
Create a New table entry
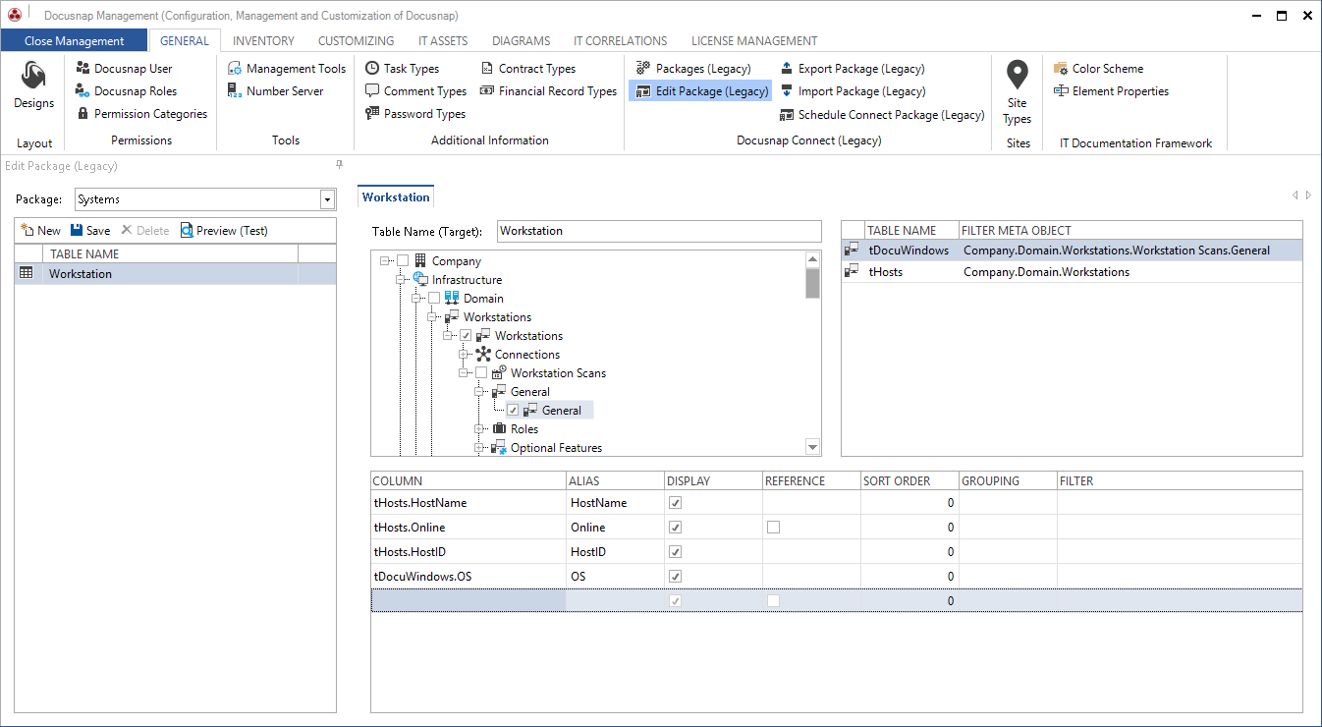point(40,231)
